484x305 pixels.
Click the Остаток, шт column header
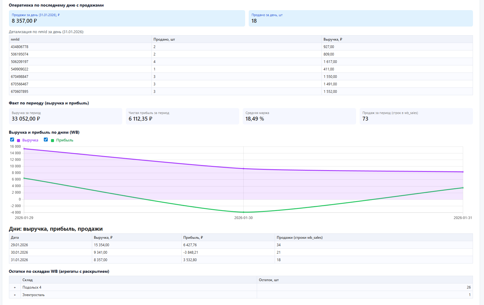(365, 280)
